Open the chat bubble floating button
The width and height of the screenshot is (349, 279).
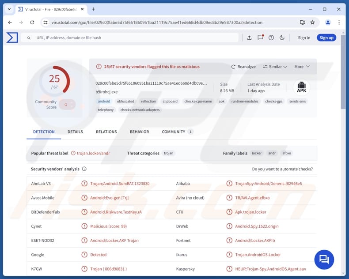point(324,260)
